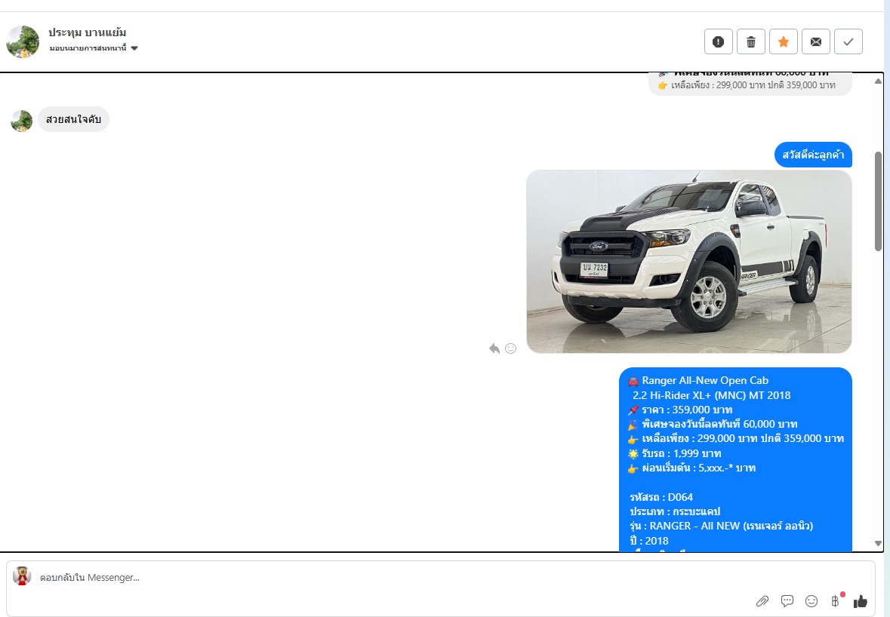Click customer name ประทุม บานแย้ม
This screenshot has height=617, width=890.
(x=88, y=32)
